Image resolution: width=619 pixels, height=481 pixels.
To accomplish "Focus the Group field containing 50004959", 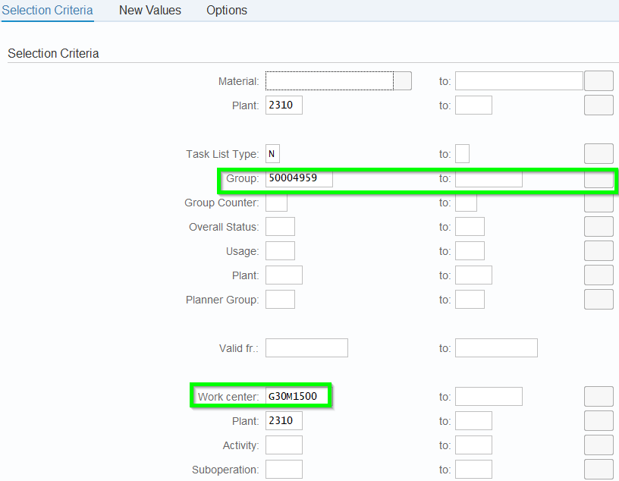I will (299, 179).
